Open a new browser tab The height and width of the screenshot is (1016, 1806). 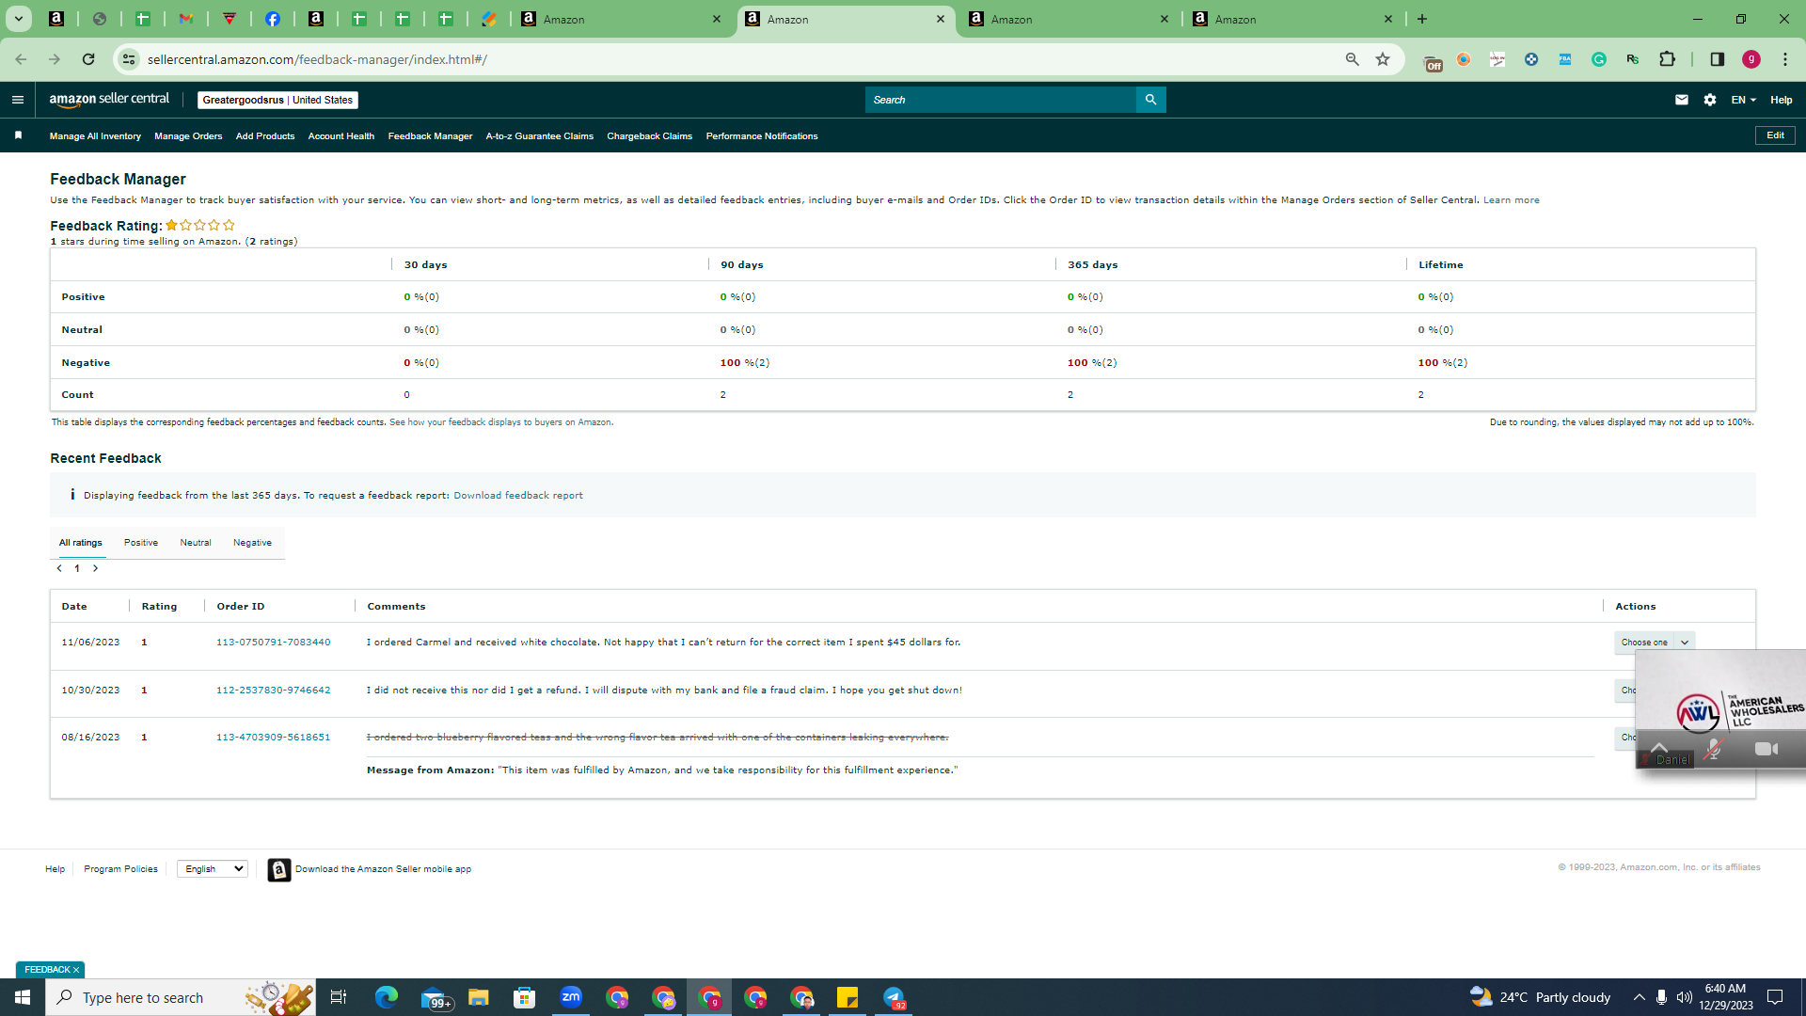pos(1422,19)
